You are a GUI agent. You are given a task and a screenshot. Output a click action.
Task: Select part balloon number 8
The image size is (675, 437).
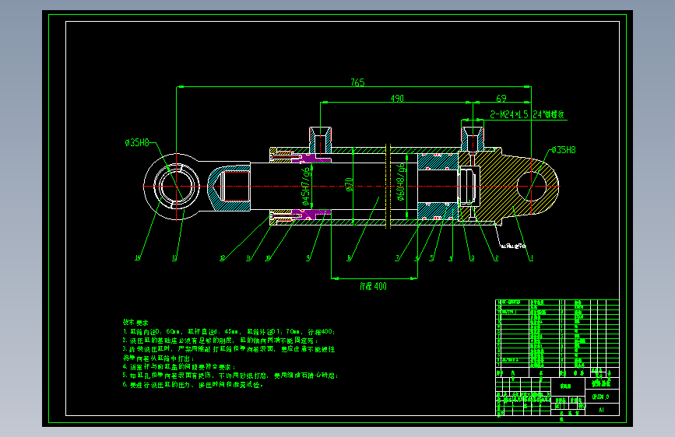click(349, 258)
